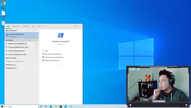Viewport: 191px width, 108px height.
Task: Expand Windows PowerShell ISE result arrow
Action: (x=36, y=51)
